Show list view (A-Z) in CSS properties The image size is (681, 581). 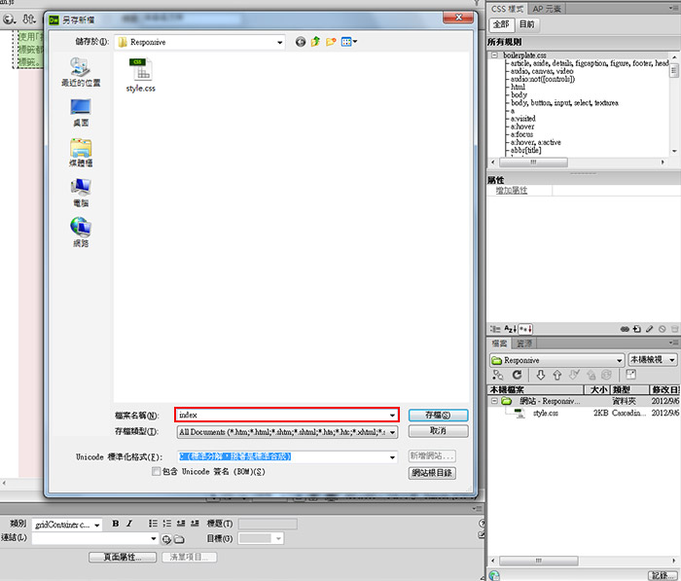click(x=510, y=329)
